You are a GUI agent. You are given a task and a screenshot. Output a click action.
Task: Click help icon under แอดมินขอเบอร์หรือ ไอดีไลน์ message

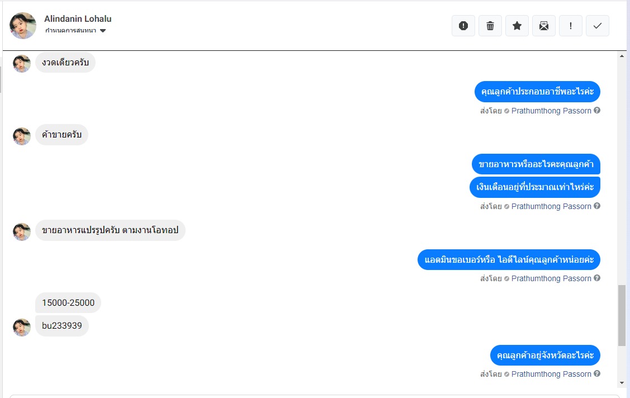(x=597, y=278)
